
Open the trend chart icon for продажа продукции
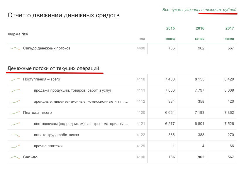click(15, 90)
